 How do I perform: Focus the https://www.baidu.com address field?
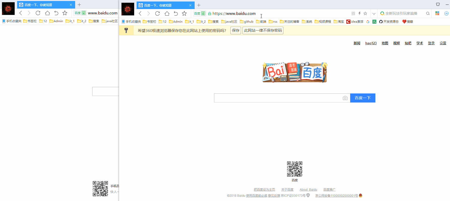pos(234,14)
